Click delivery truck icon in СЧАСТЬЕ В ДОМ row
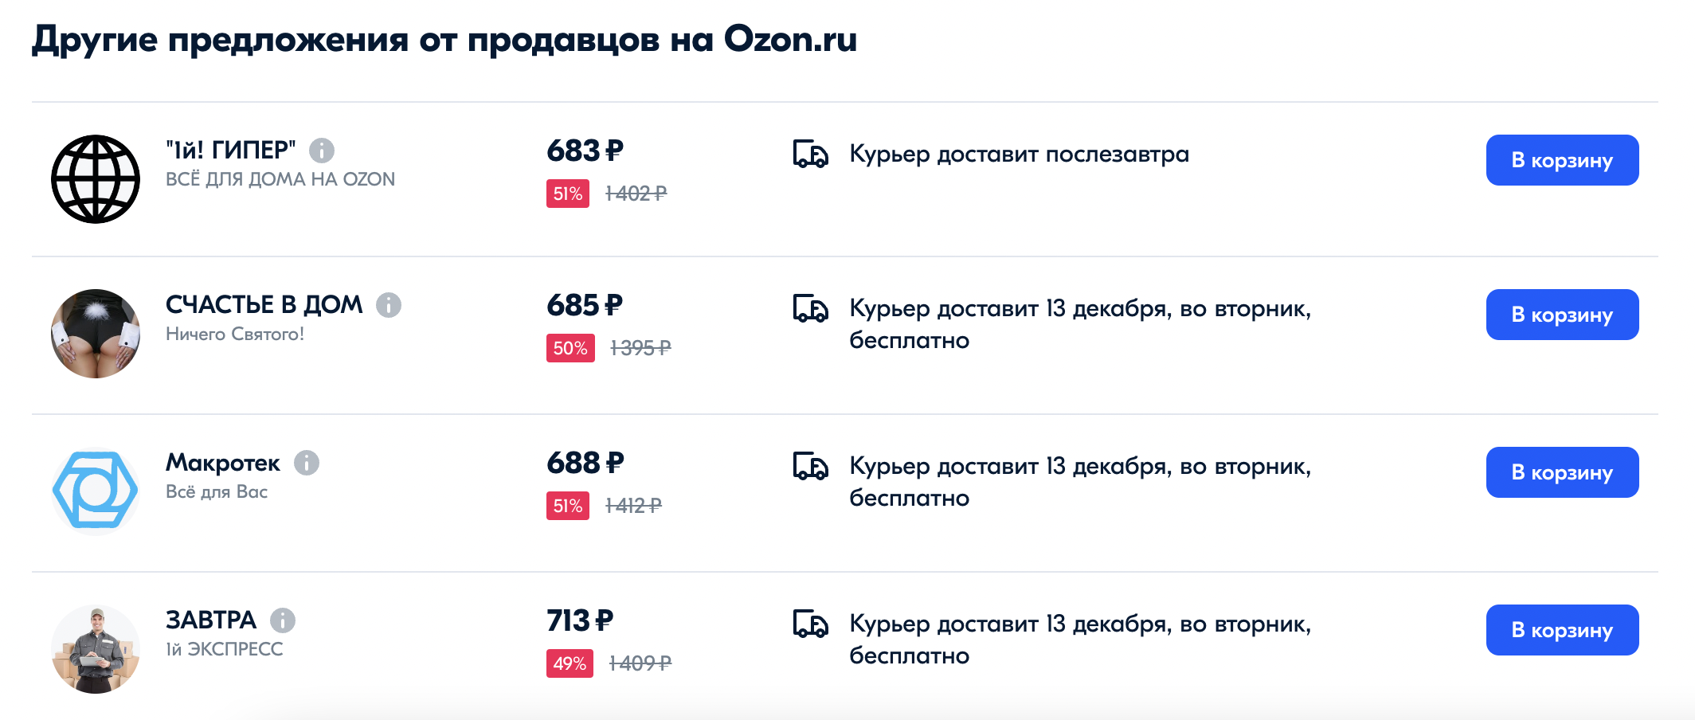The width and height of the screenshot is (1695, 720). point(810,308)
